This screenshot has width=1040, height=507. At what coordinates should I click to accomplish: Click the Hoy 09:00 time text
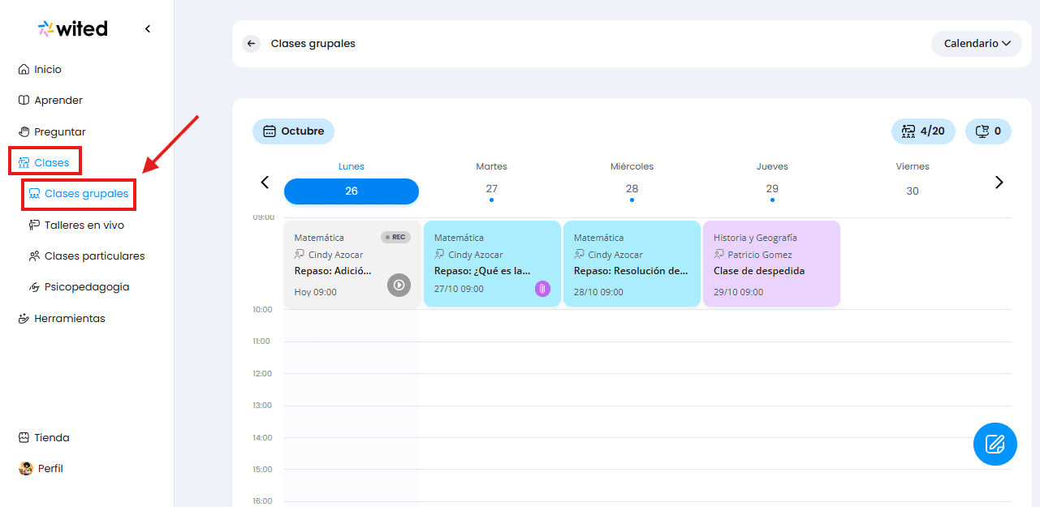(316, 292)
